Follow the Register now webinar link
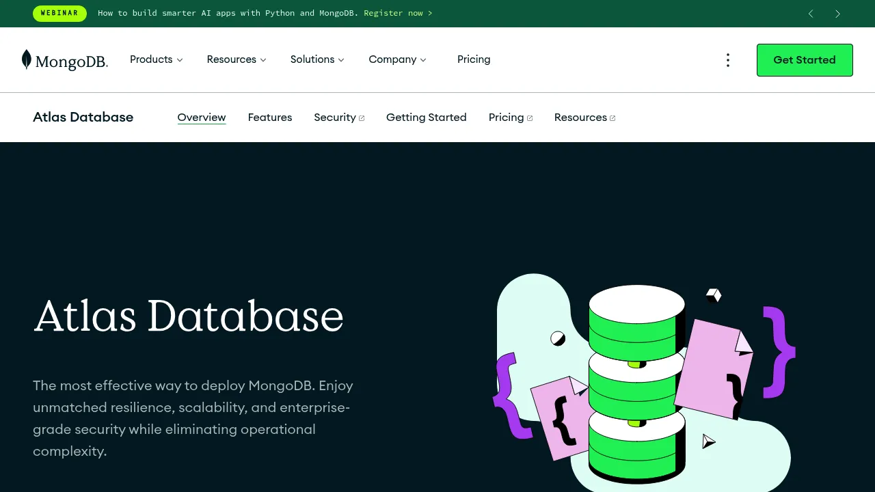 (x=398, y=13)
